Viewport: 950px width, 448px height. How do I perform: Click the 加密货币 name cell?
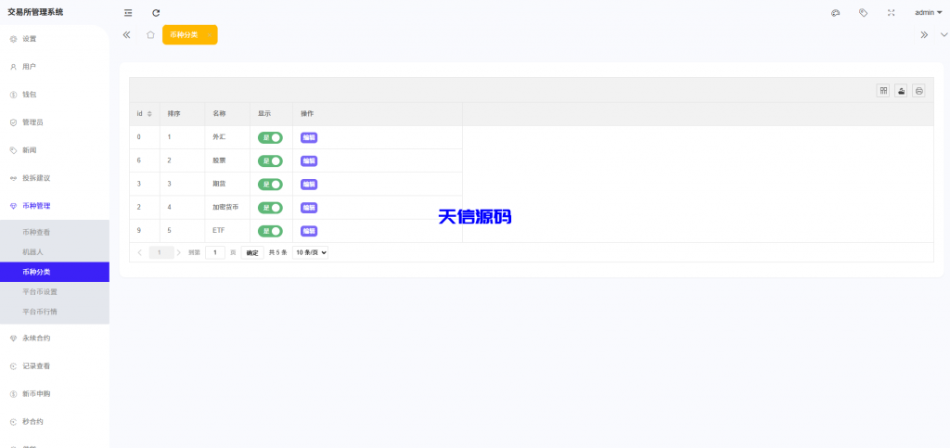point(225,208)
